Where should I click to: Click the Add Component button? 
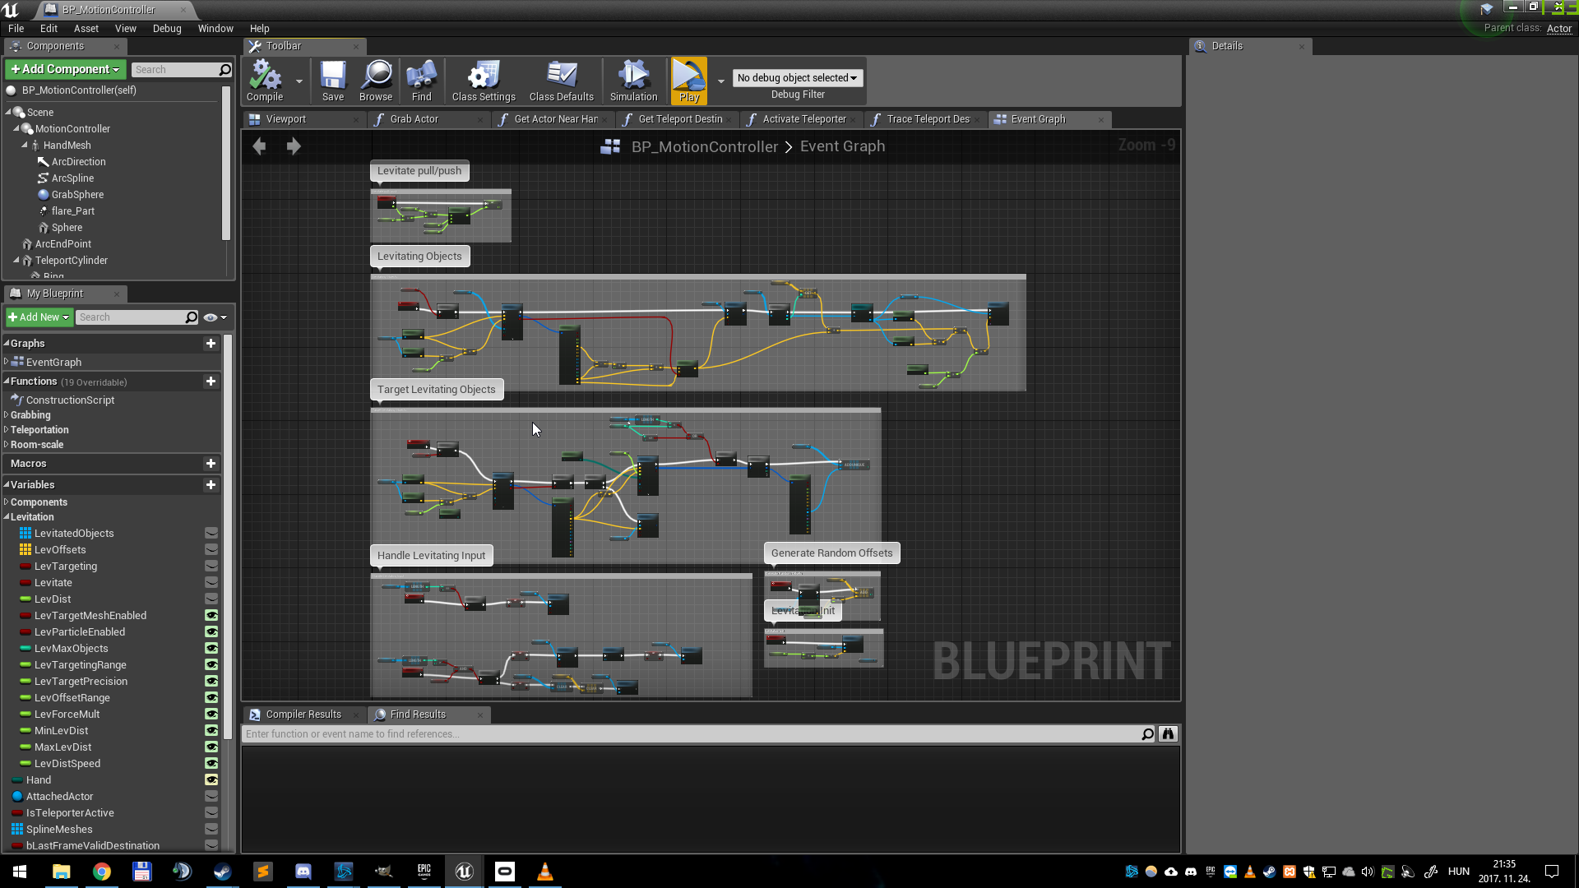pyautogui.click(x=65, y=69)
